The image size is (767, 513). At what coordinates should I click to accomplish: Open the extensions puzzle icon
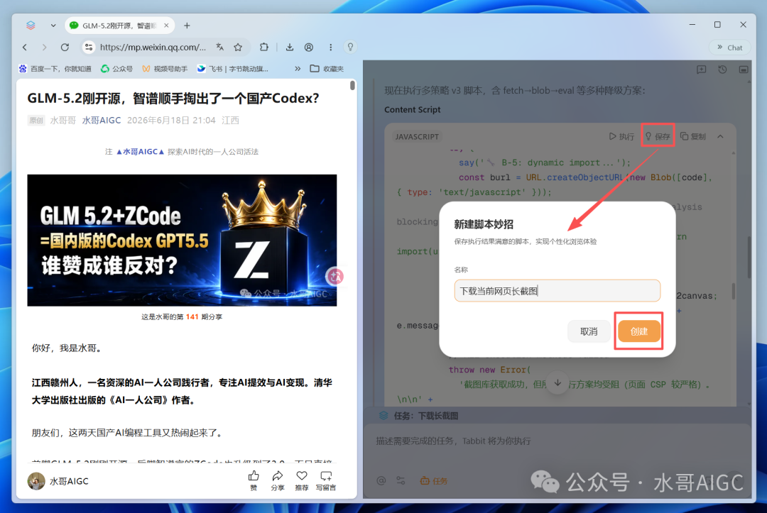click(264, 48)
